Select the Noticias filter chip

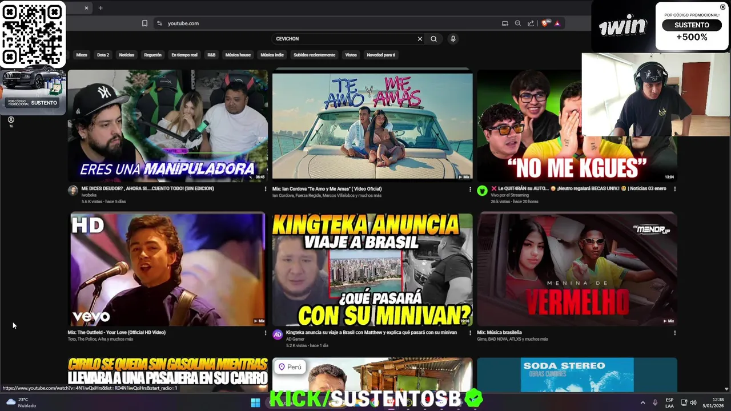click(126, 55)
